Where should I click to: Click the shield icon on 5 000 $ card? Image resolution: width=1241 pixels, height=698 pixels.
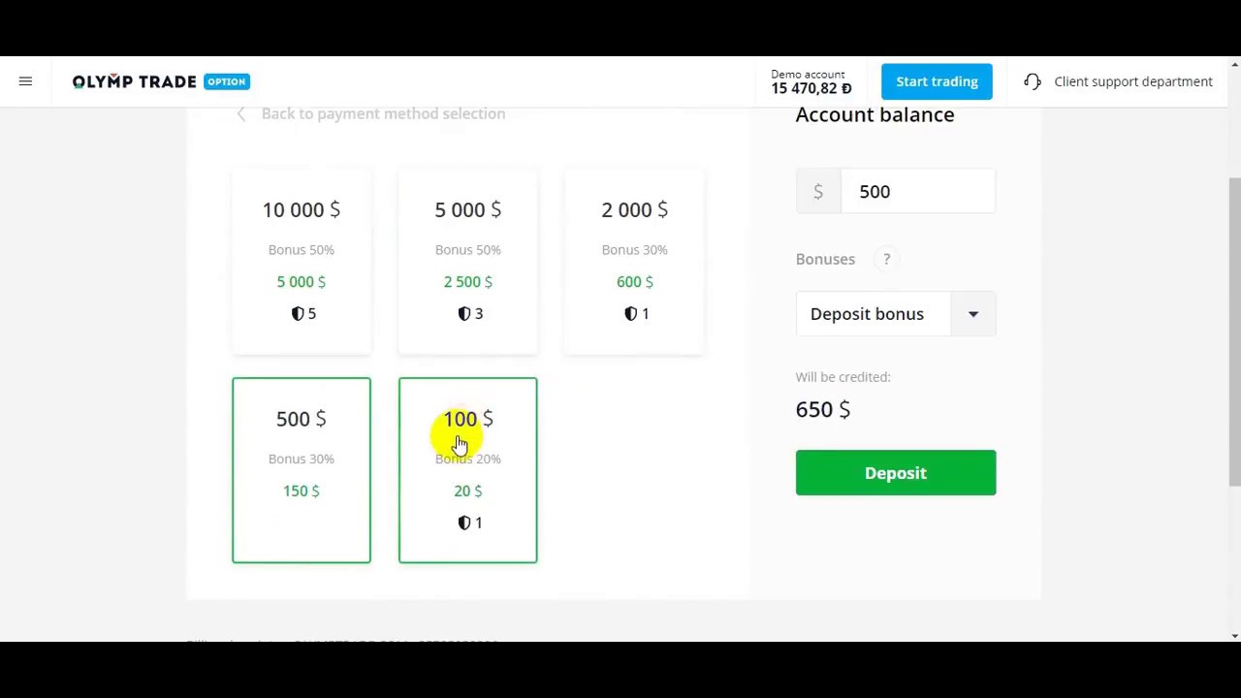tap(464, 313)
